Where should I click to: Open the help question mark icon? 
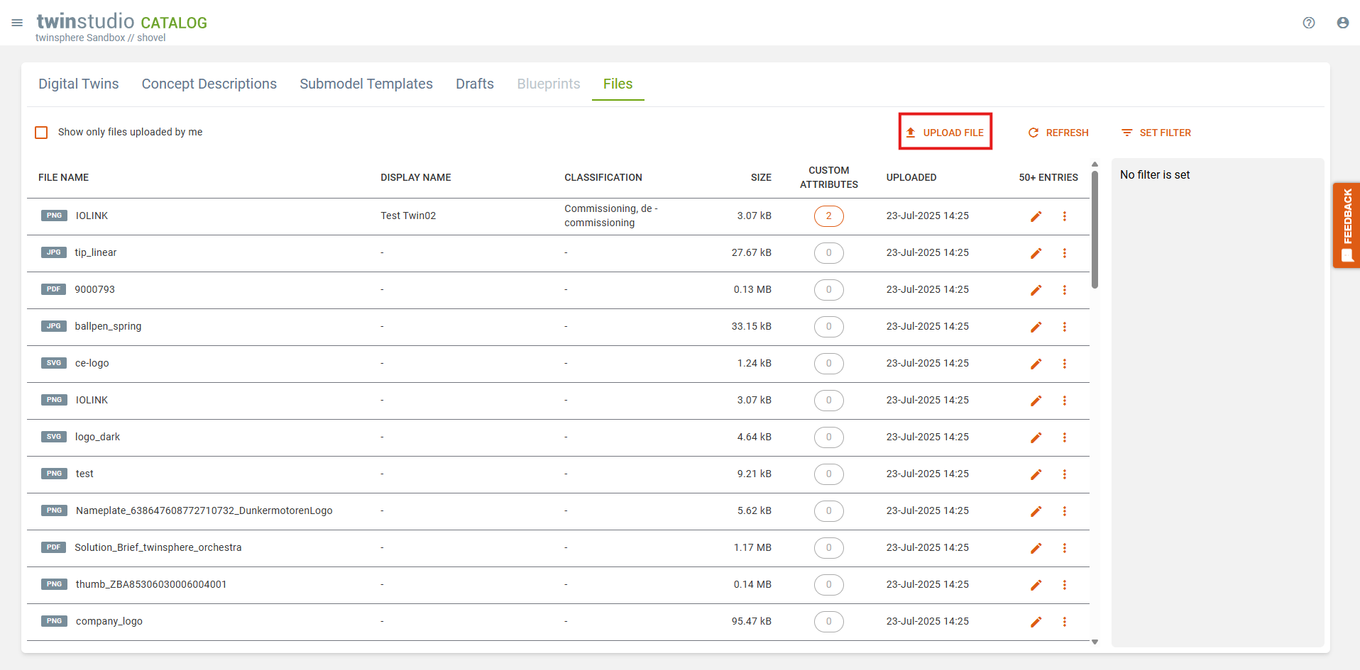(x=1309, y=23)
